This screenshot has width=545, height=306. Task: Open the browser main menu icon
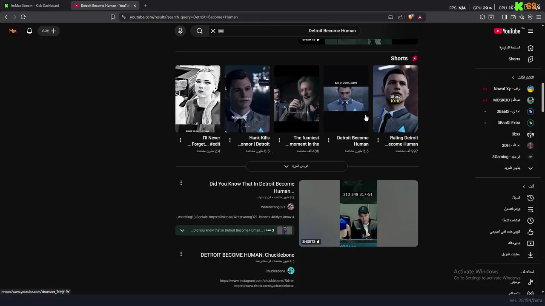point(539,17)
